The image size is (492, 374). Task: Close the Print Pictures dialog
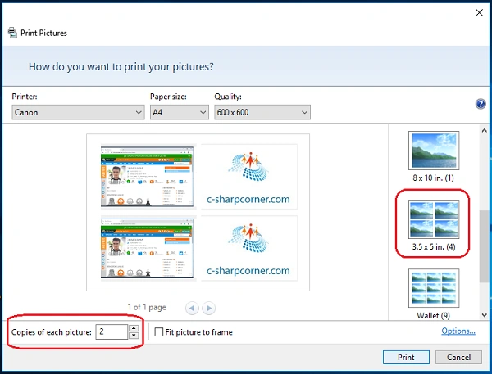[479, 12]
